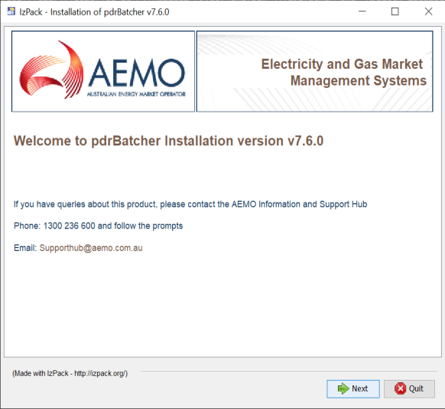Close the IzPack installer window
The width and height of the screenshot is (445, 409).
428,11
